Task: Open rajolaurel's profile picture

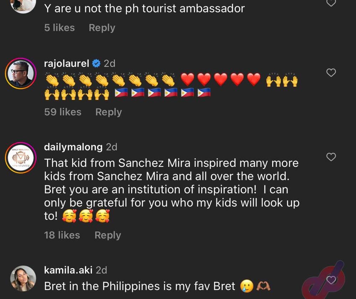Action: point(21,74)
